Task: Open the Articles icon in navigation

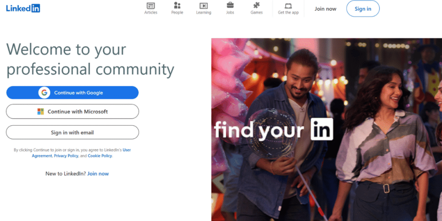Action: coord(151,6)
